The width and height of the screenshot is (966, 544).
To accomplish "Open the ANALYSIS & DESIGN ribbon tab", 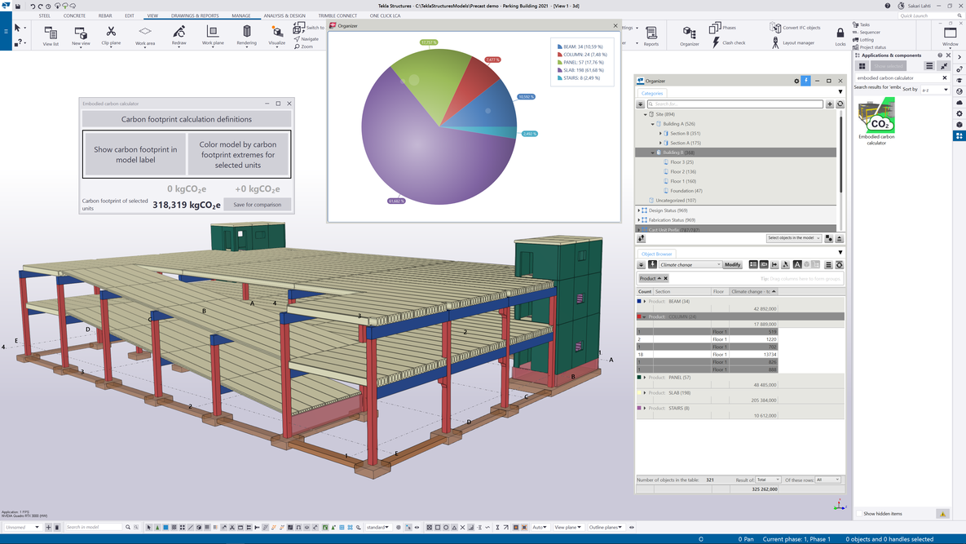I will pyautogui.click(x=284, y=15).
